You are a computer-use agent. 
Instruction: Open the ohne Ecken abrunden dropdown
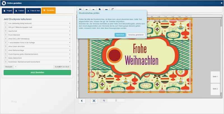[x=39, y=46]
